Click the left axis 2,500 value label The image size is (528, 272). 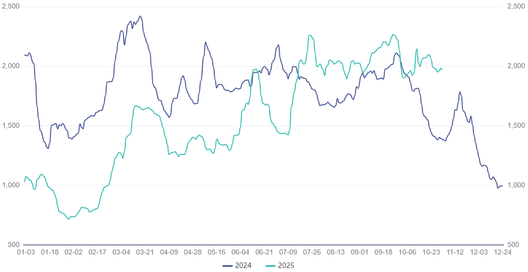(11, 7)
